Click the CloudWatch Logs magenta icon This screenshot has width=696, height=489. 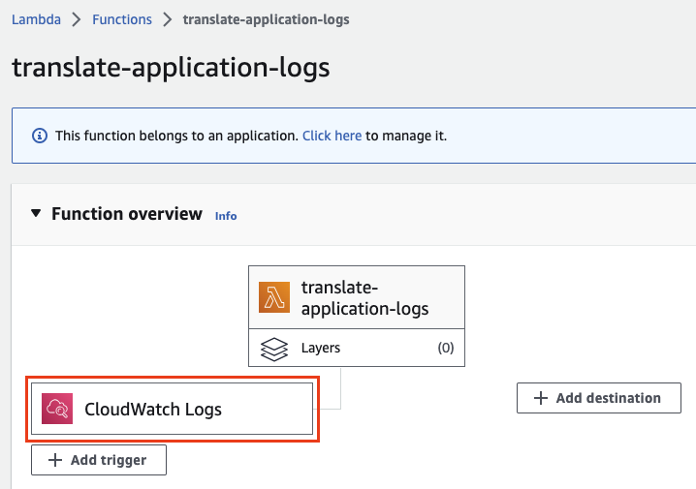57,409
